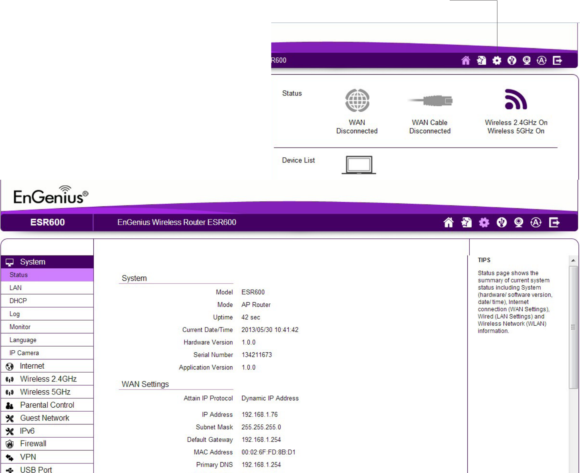Image resolution: width=580 pixels, height=473 pixels.
Task: Click the Model value ESR600 in the System table
Action: 253,292
